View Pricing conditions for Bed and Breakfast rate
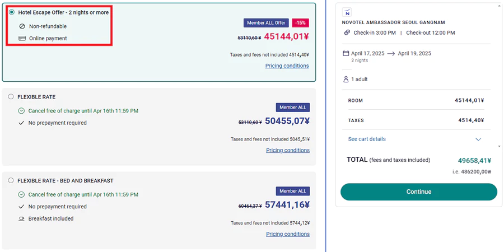Image resolution: width=504 pixels, height=252 pixels. [x=287, y=234]
